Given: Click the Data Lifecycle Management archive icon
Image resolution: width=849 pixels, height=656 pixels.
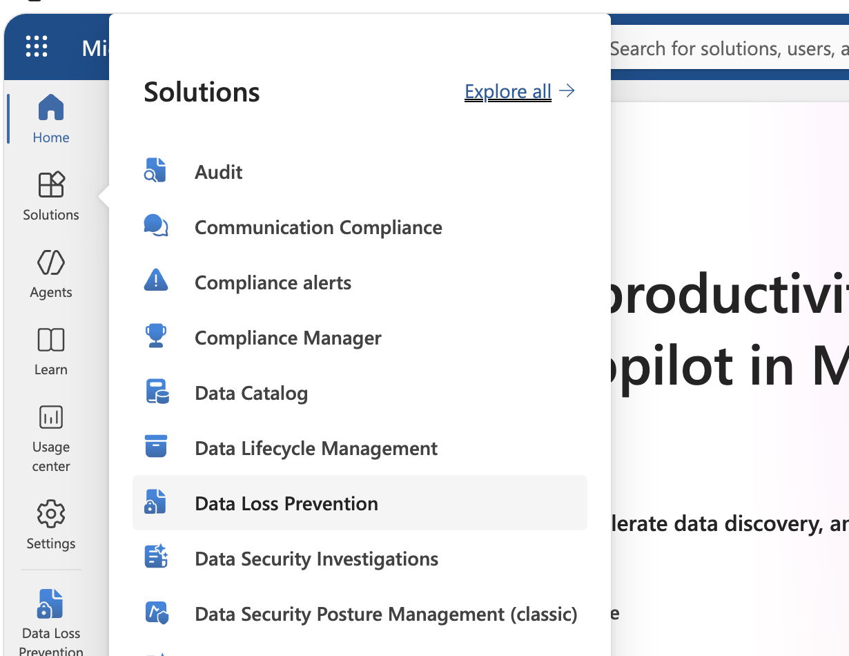Looking at the screenshot, I should click(x=156, y=446).
